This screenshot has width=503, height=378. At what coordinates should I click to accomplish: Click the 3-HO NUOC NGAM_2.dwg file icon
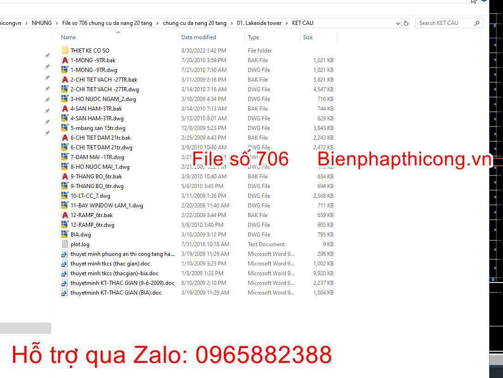pyautogui.click(x=65, y=99)
